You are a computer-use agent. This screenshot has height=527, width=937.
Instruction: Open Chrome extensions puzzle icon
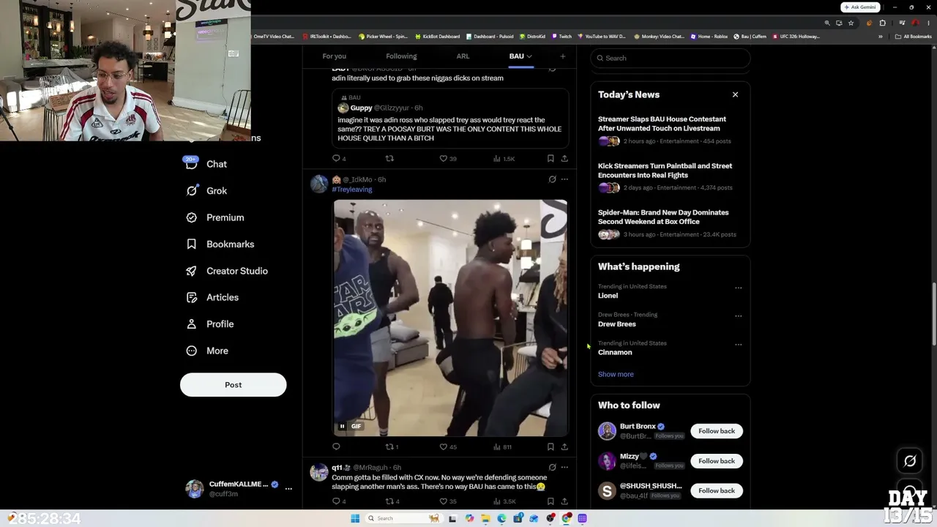pyautogui.click(x=882, y=23)
